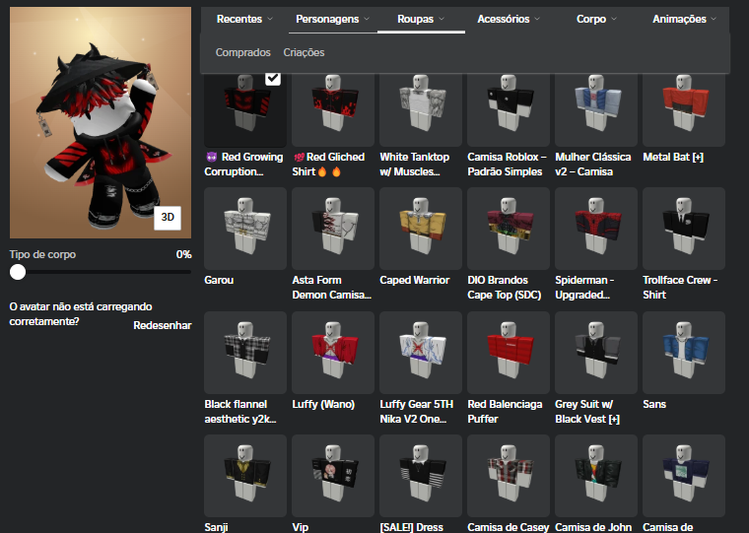
Task: Click the Sans item name
Action: (654, 405)
